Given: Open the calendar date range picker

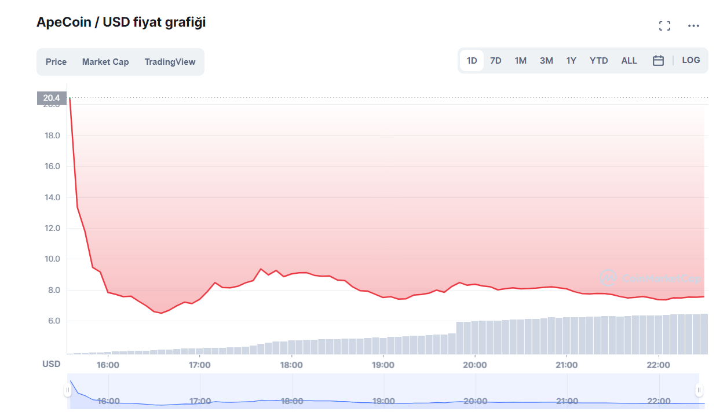Looking at the screenshot, I should (658, 60).
